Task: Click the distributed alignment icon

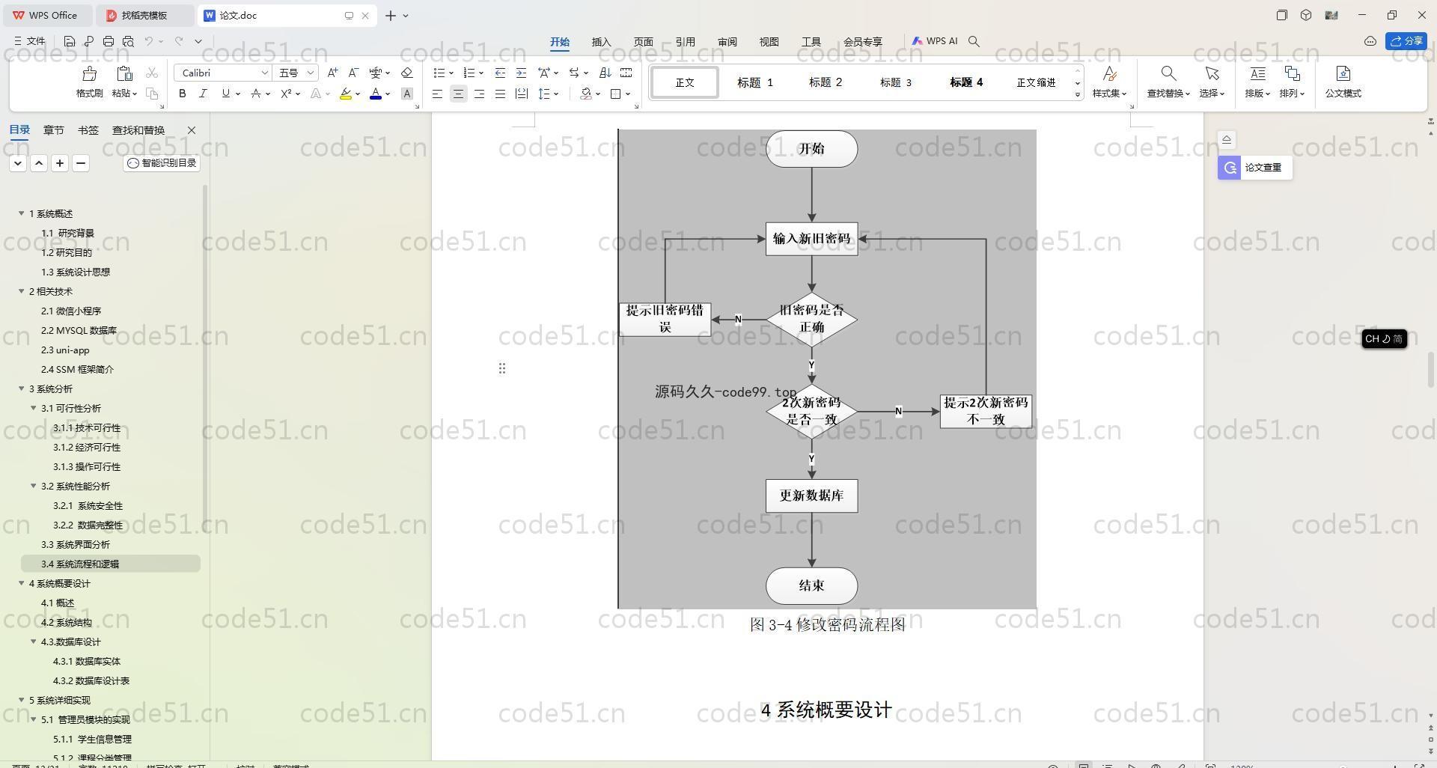Action: pyautogui.click(x=521, y=94)
